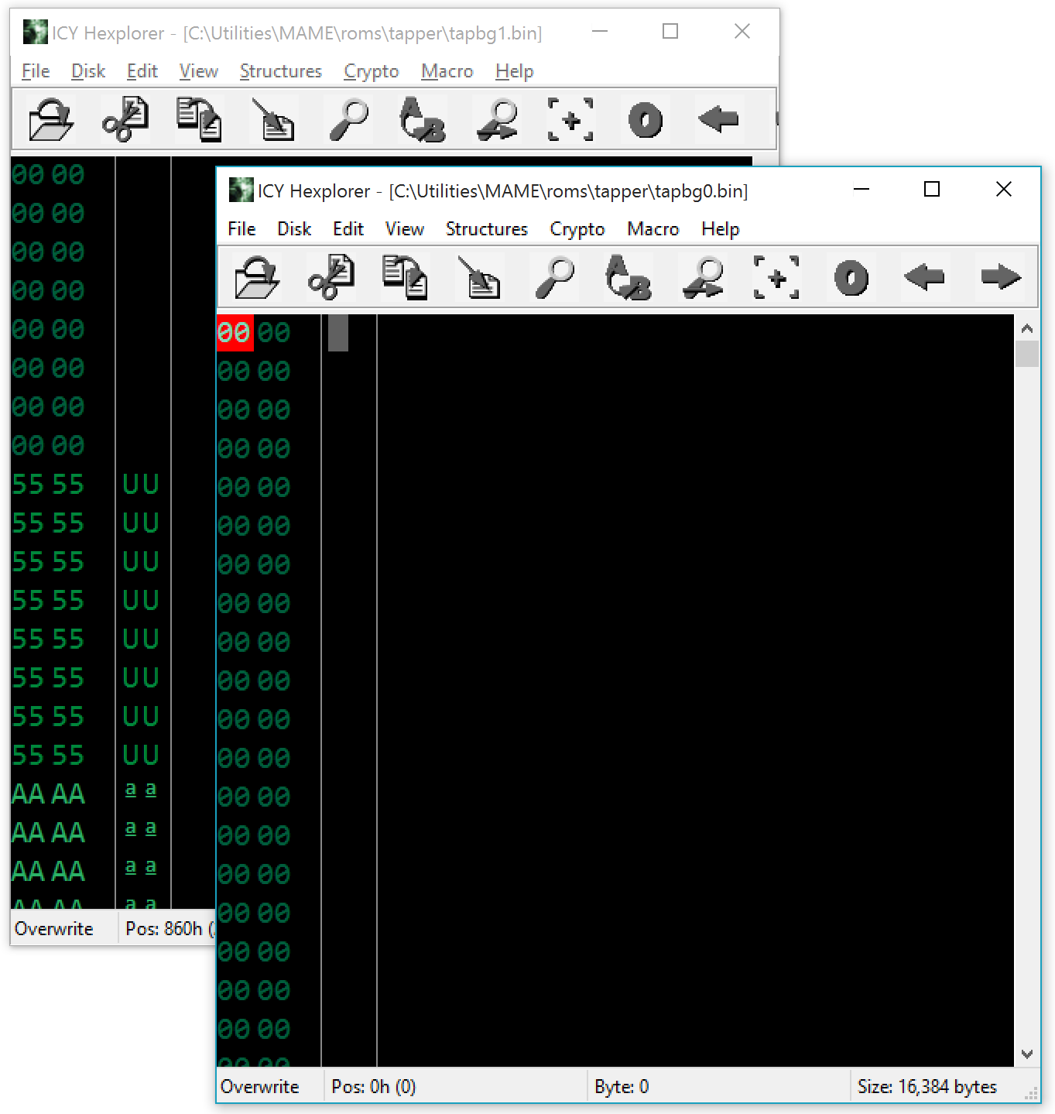
Task: Open a file from the tapbg1.bin window toolbar
Action: (48, 119)
